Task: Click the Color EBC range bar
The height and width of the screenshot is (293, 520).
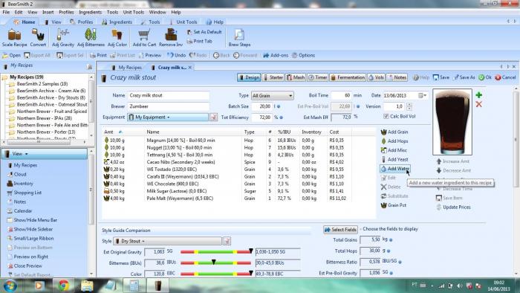Action: coord(215,274)
